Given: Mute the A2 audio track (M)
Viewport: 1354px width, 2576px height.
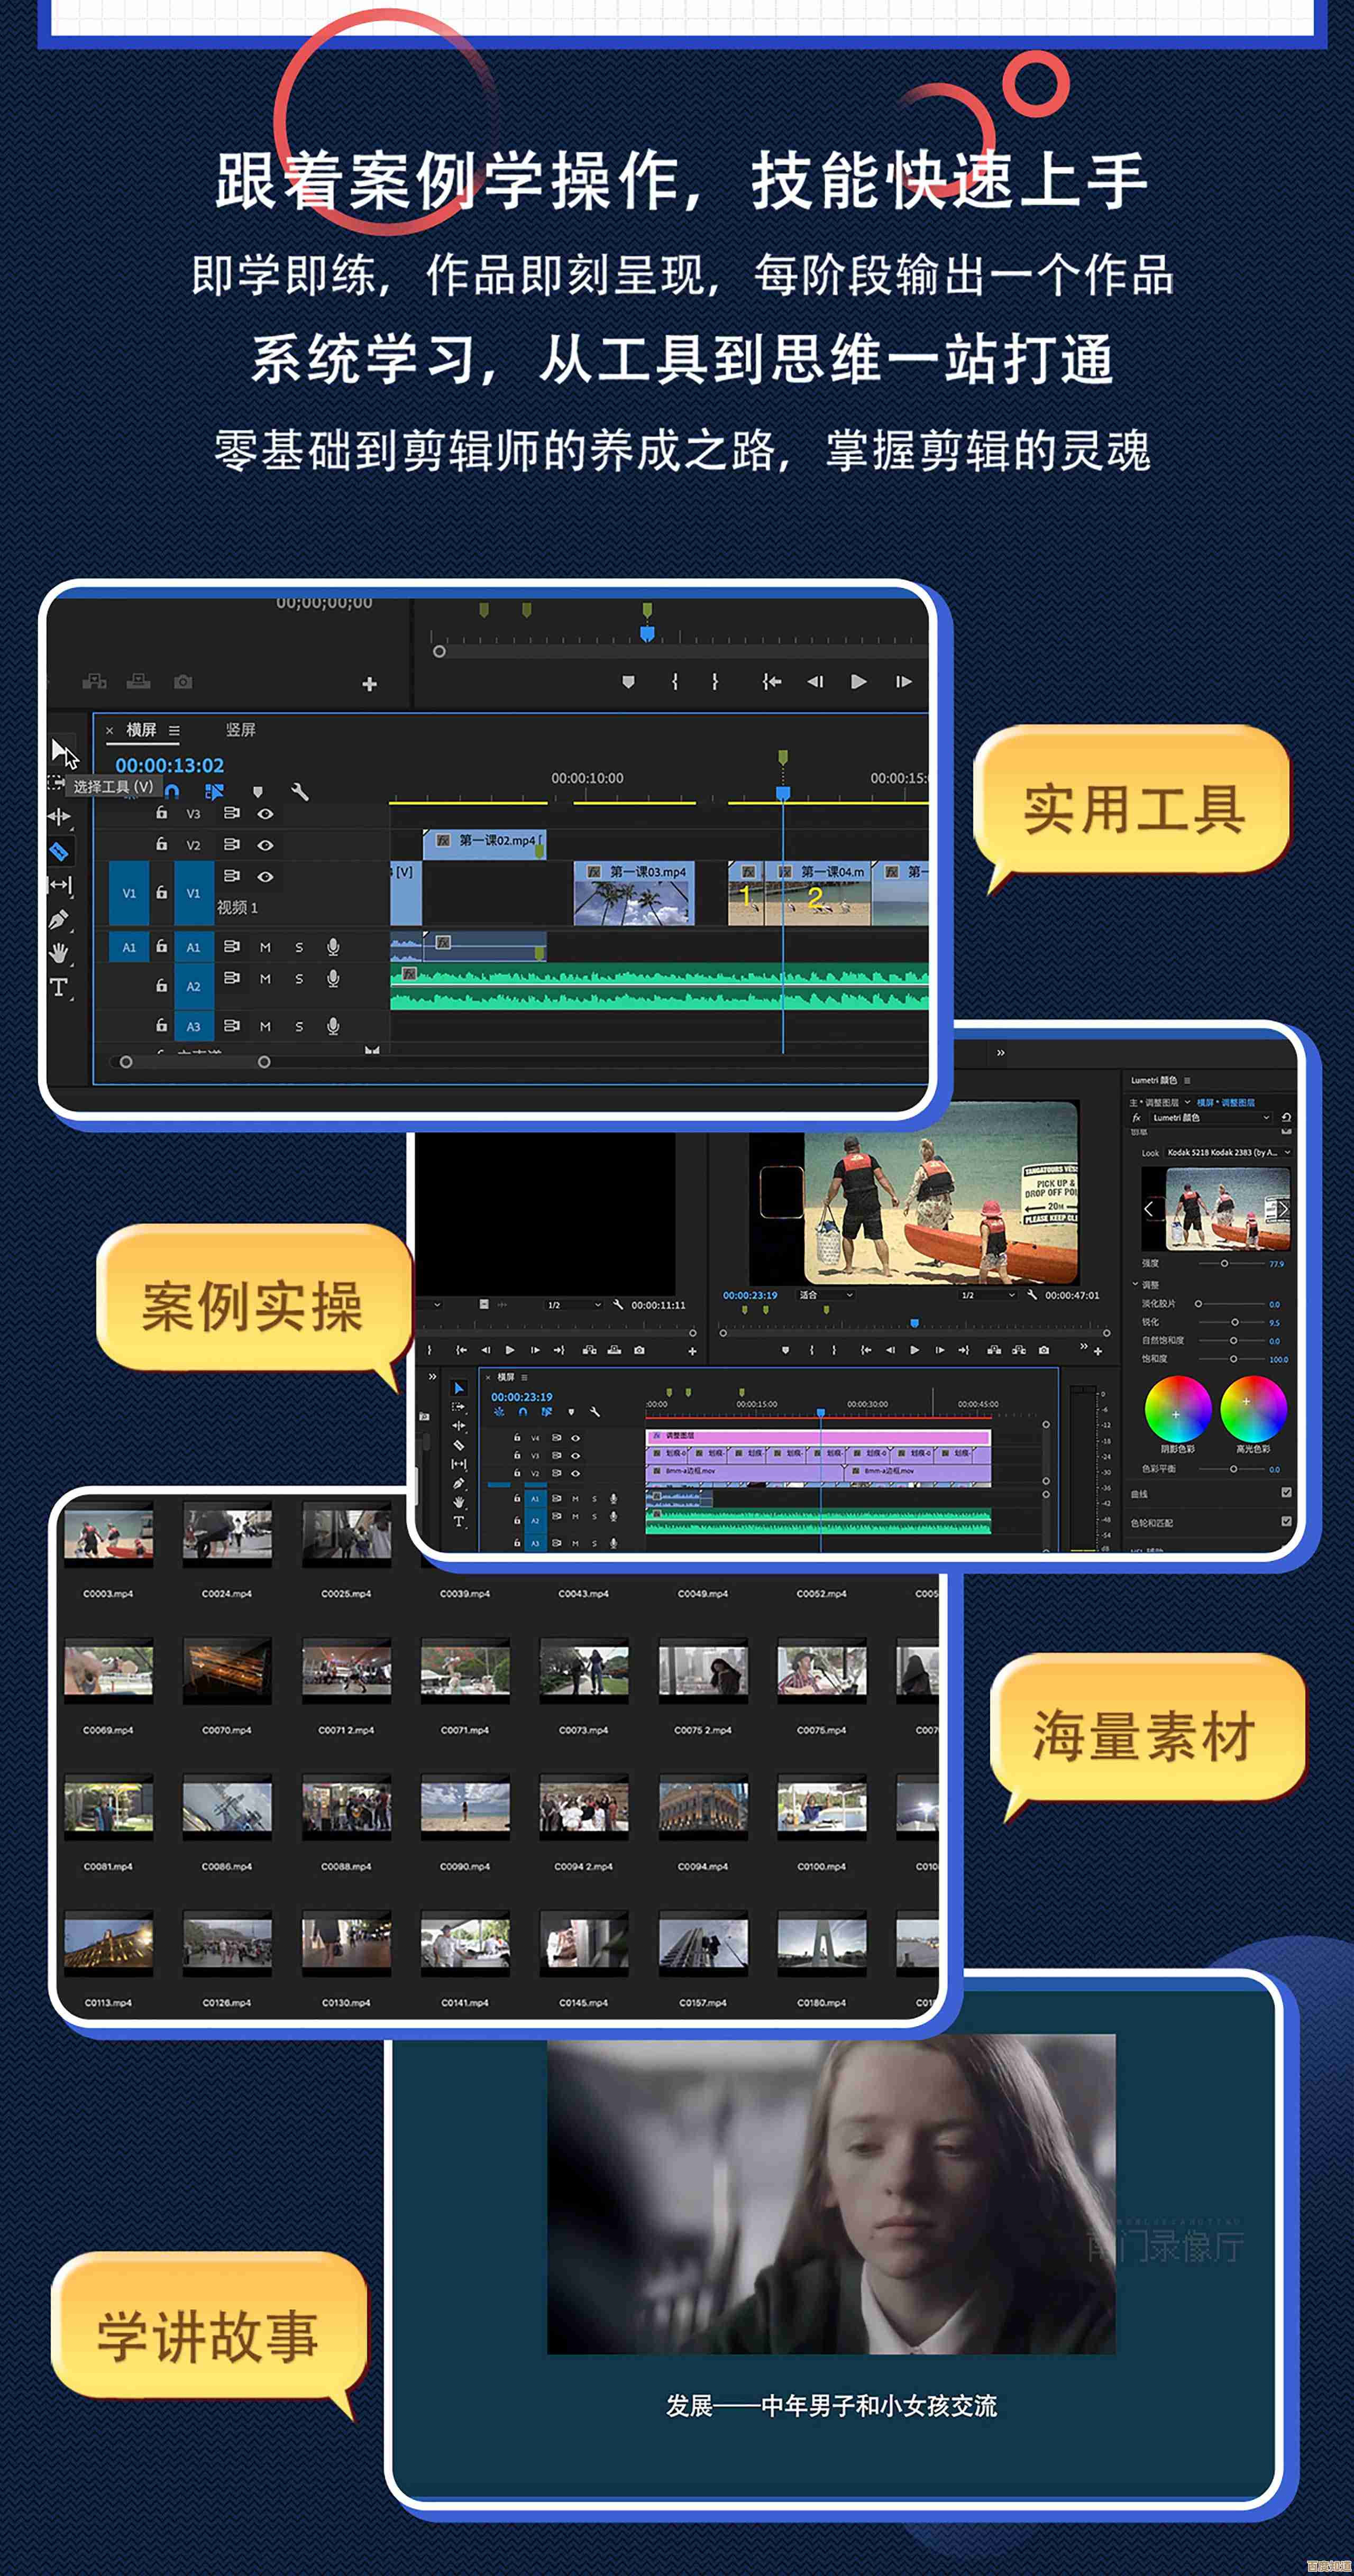Looking at the screenshot, I should click(265, 979).
